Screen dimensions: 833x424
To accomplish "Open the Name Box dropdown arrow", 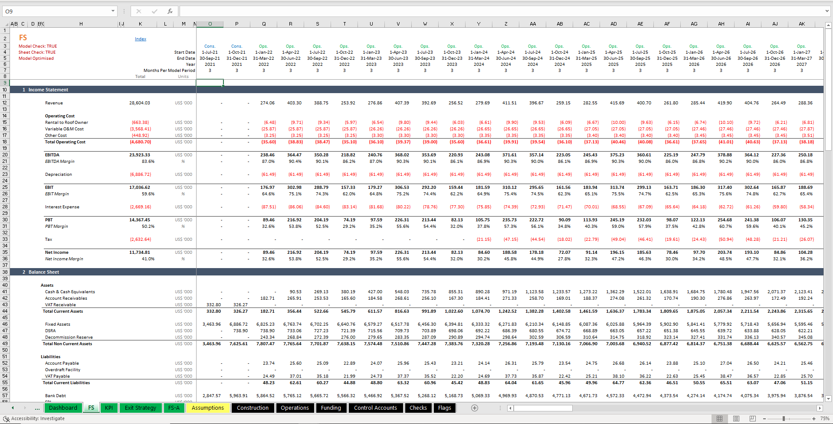I will [x=113, y=11].
